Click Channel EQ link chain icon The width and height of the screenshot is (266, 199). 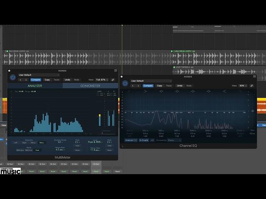click(251, 86)
